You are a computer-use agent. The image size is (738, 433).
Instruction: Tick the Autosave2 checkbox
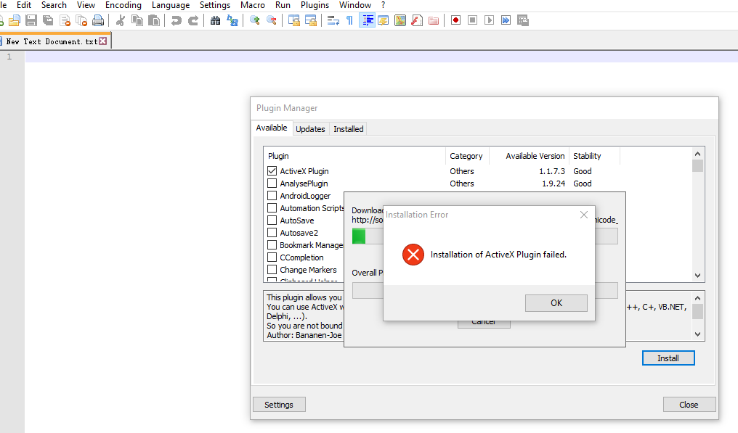coord(272,232)
